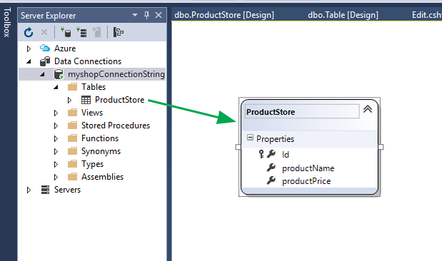
Task: Click the tree hierarchy toolbar icon
Action: click(119, 32)
